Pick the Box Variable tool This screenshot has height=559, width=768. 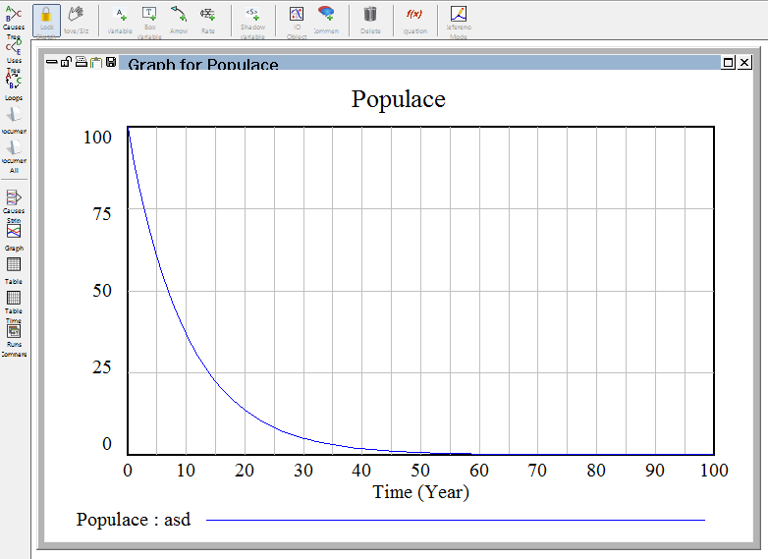(x=149, y=19)
